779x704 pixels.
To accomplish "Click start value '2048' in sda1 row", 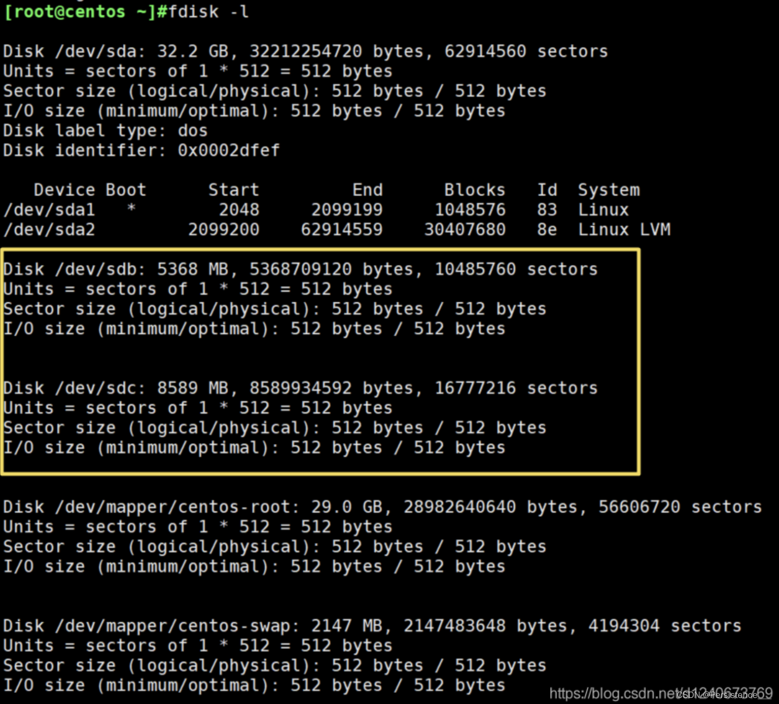I will (x=239, y=210).
